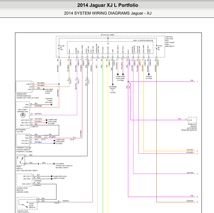Image resolution: width=214 pixels, height=213 pixels.
Task: Click the 'GRN/RED' label at right edge
Action: (x=190, y=201)
